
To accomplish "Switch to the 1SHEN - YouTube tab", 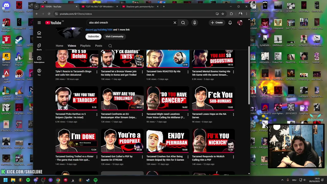I will 59,6.
